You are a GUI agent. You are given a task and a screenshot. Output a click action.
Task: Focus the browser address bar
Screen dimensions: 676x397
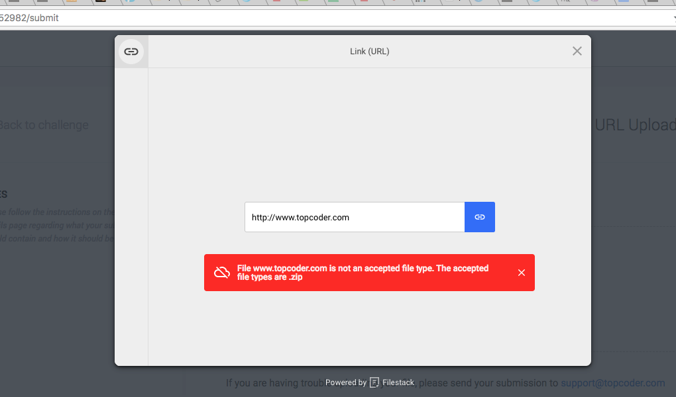point(265,18)
